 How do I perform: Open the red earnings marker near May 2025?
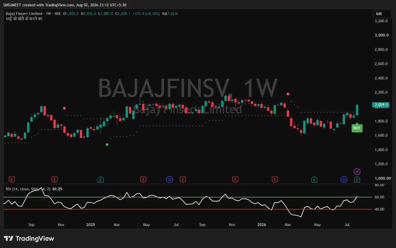click(143, 180)
